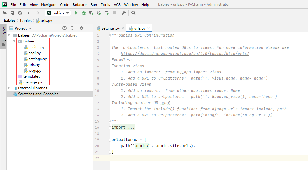Open the Help menu
Screen dimensions: 308x170
tap(145, 4)
